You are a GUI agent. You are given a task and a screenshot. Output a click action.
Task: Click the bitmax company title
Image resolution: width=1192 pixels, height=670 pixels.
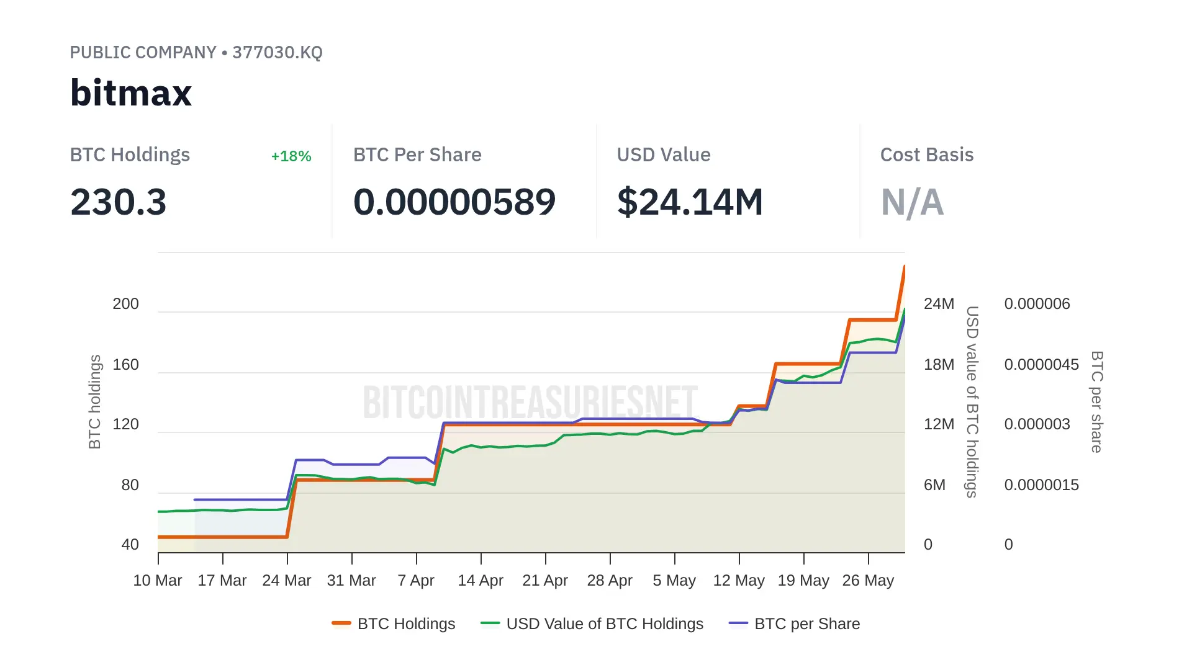[131, 93]
